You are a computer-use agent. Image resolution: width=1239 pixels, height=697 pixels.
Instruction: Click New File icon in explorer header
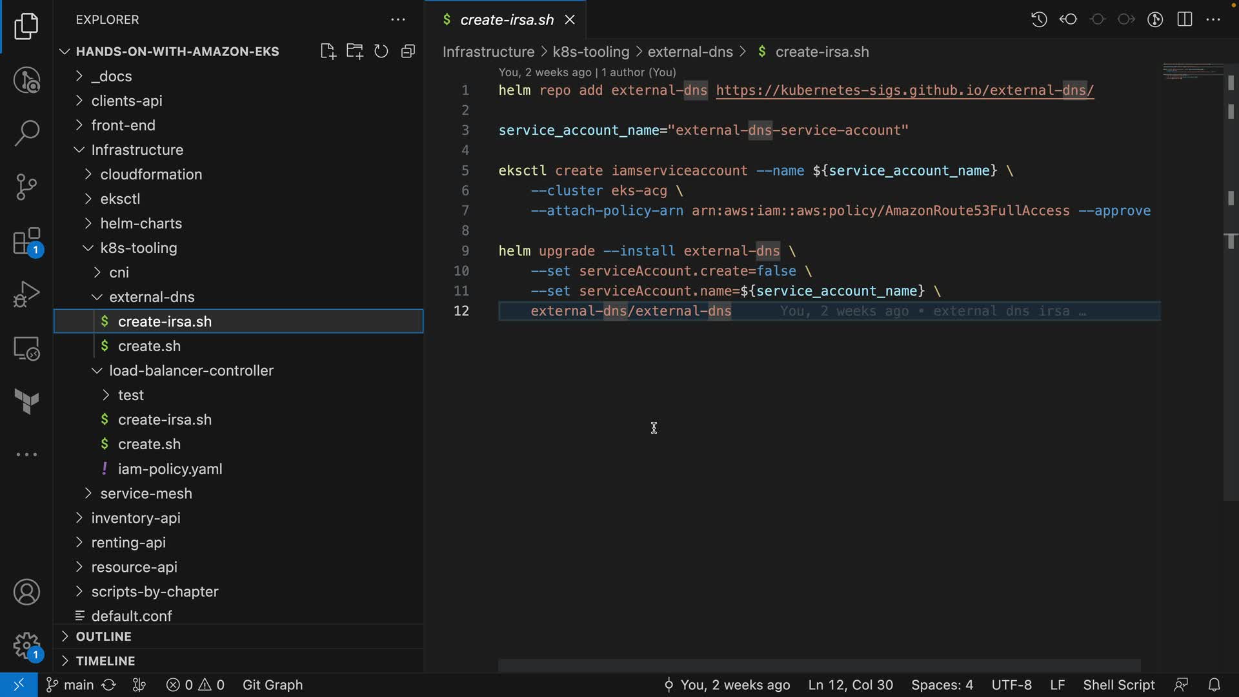[328, 52]
